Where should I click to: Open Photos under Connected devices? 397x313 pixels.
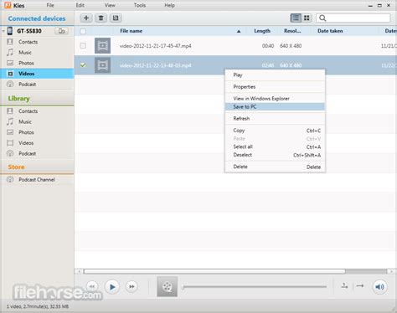coord(26,63)
